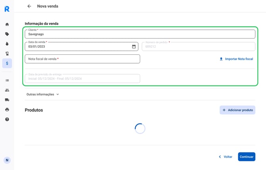
Task: Add a product with Adicionar produto
Action: pyautogui.click(x=237, y=110)
